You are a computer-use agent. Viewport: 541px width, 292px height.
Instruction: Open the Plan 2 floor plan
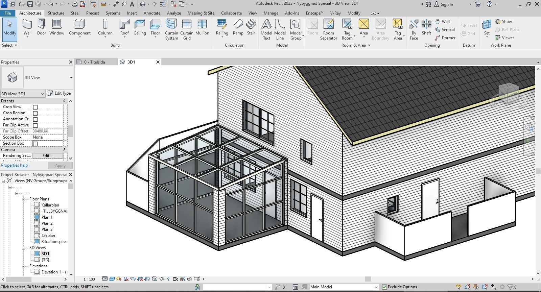pos(47,223)
